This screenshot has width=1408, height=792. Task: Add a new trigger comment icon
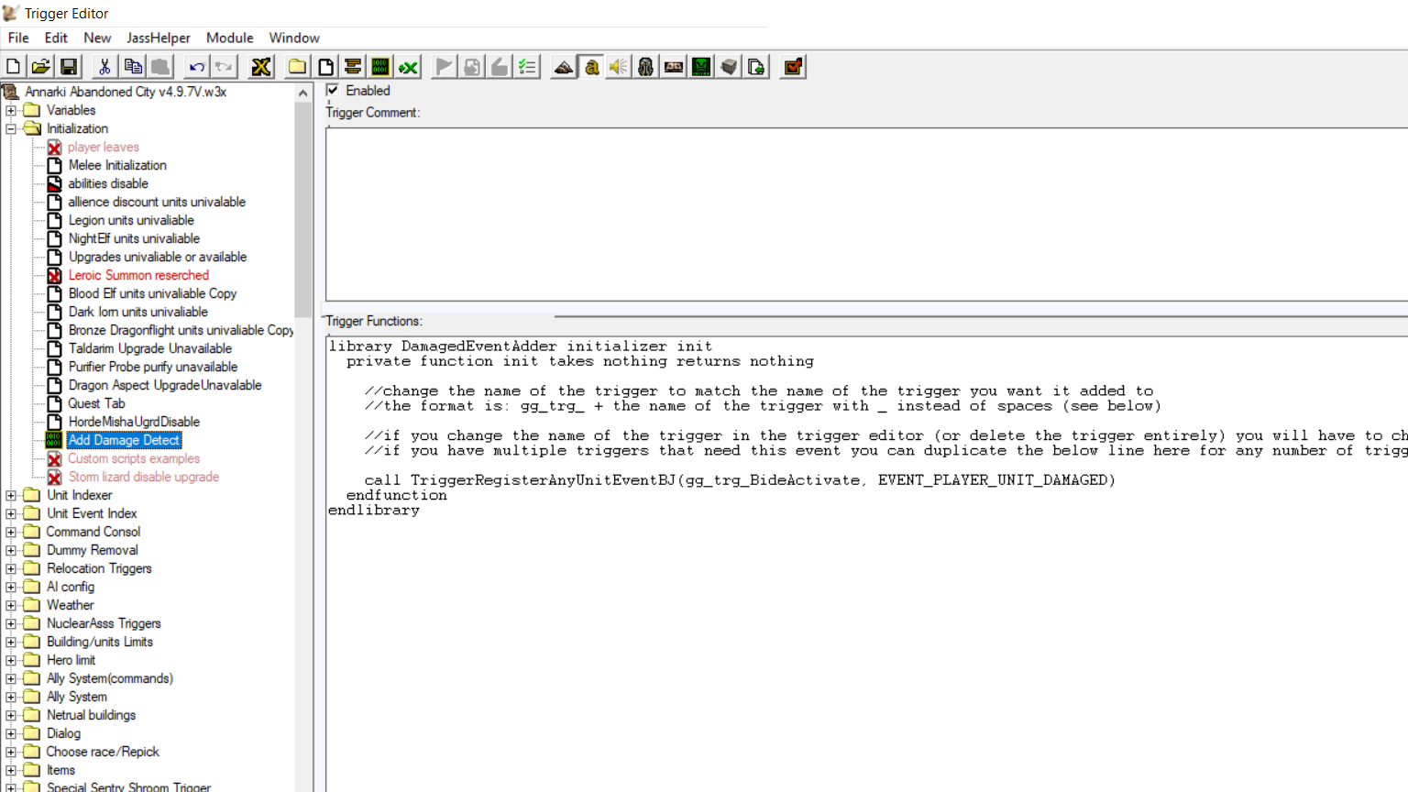[x=353, y=67]
